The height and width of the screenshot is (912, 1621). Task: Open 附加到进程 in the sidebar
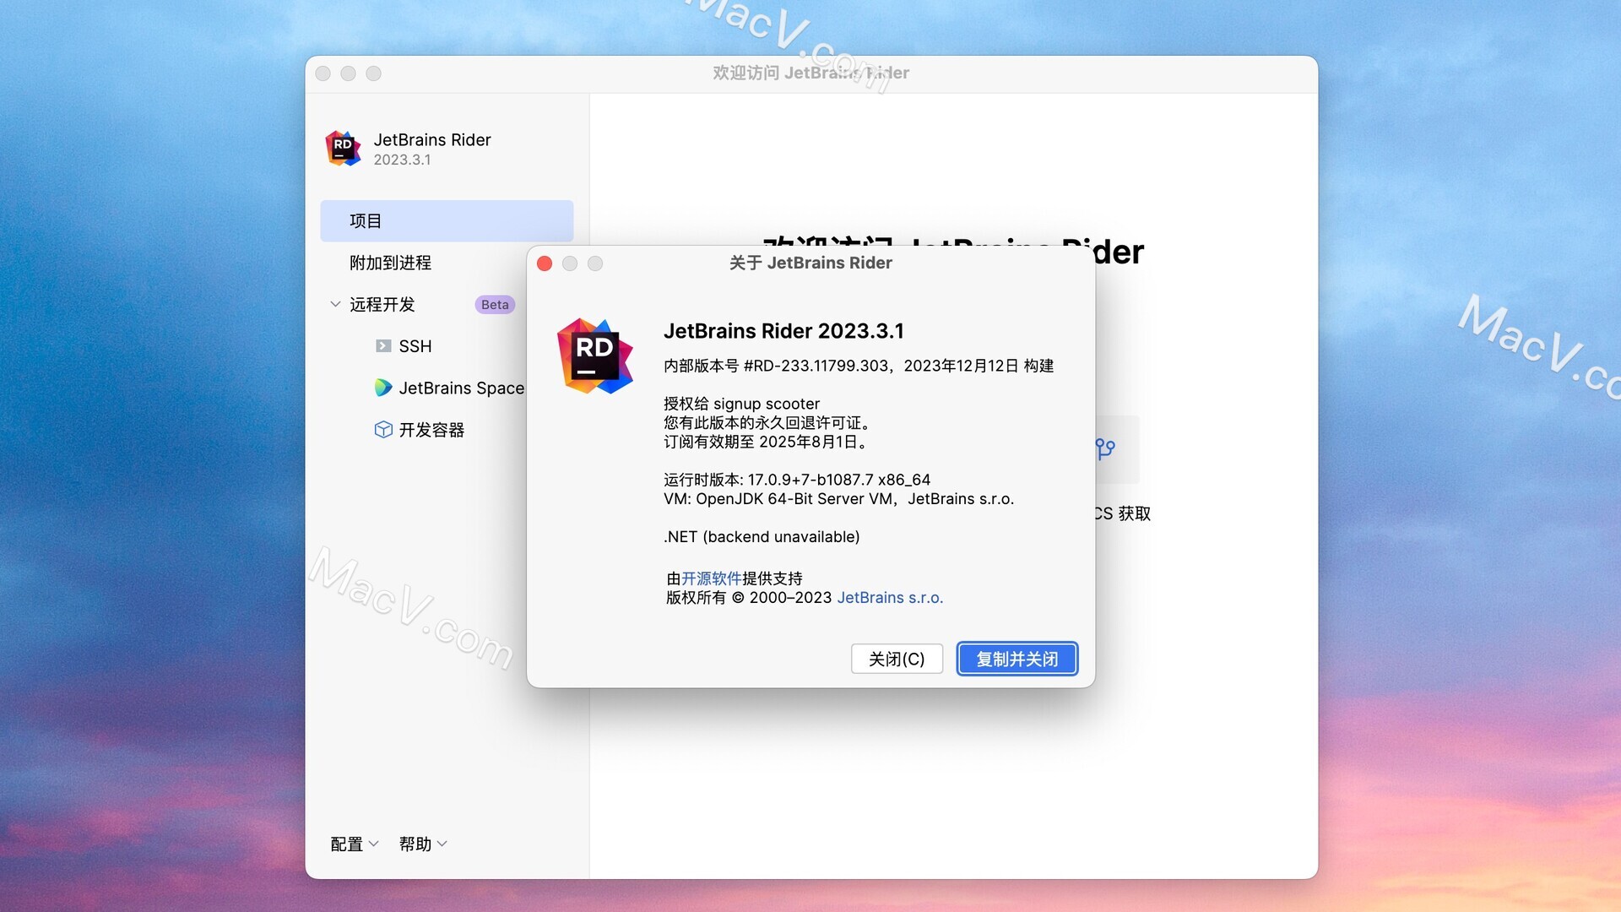pyautogui.click(x=390, y=263)
